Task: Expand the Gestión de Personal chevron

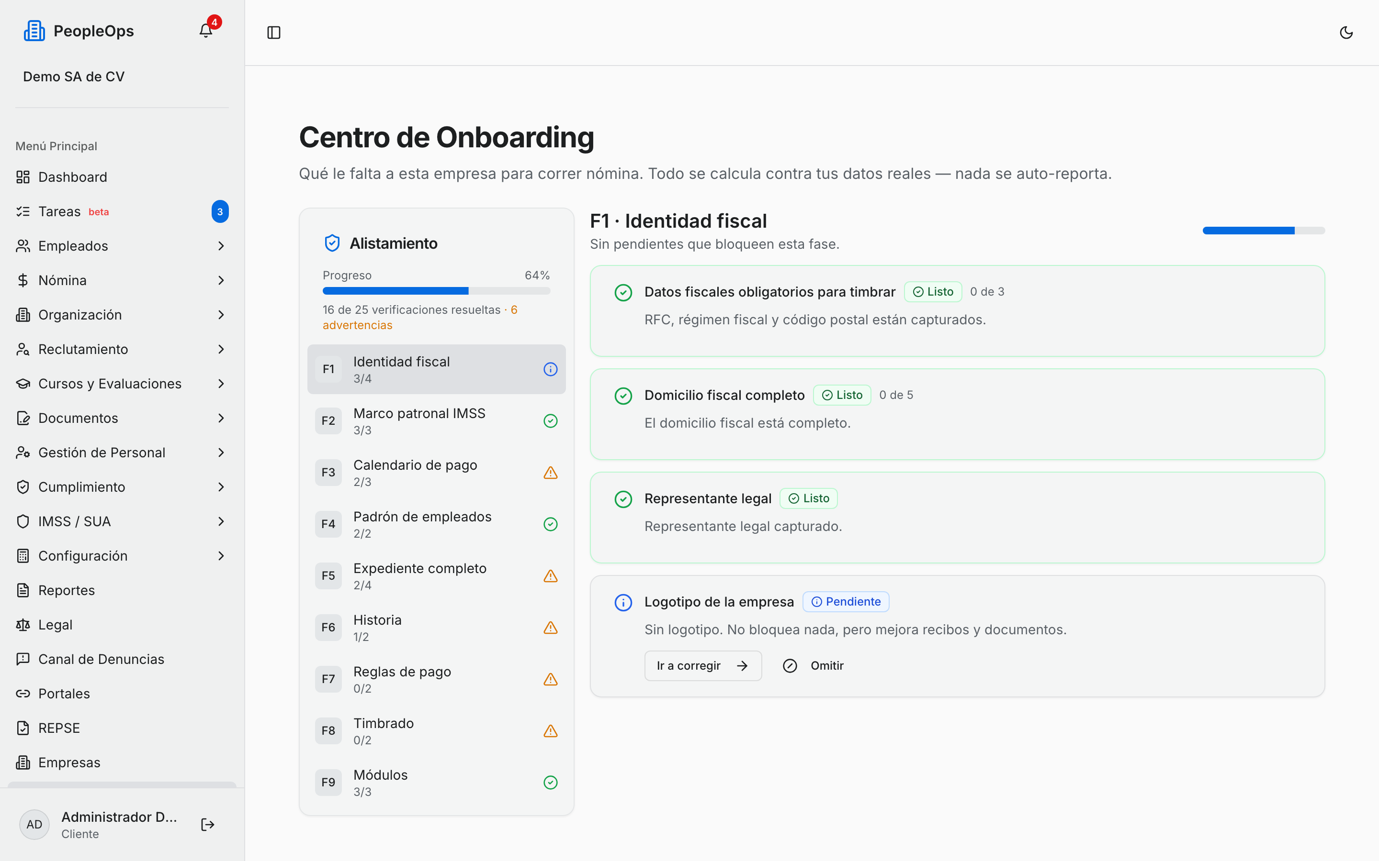Action: click(221, 453)
